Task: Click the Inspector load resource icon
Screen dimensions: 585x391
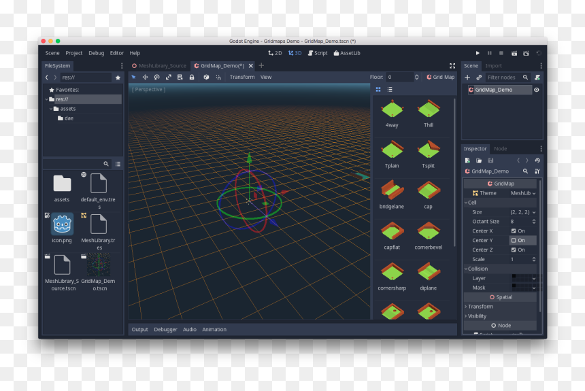Action: click(479, 160)
